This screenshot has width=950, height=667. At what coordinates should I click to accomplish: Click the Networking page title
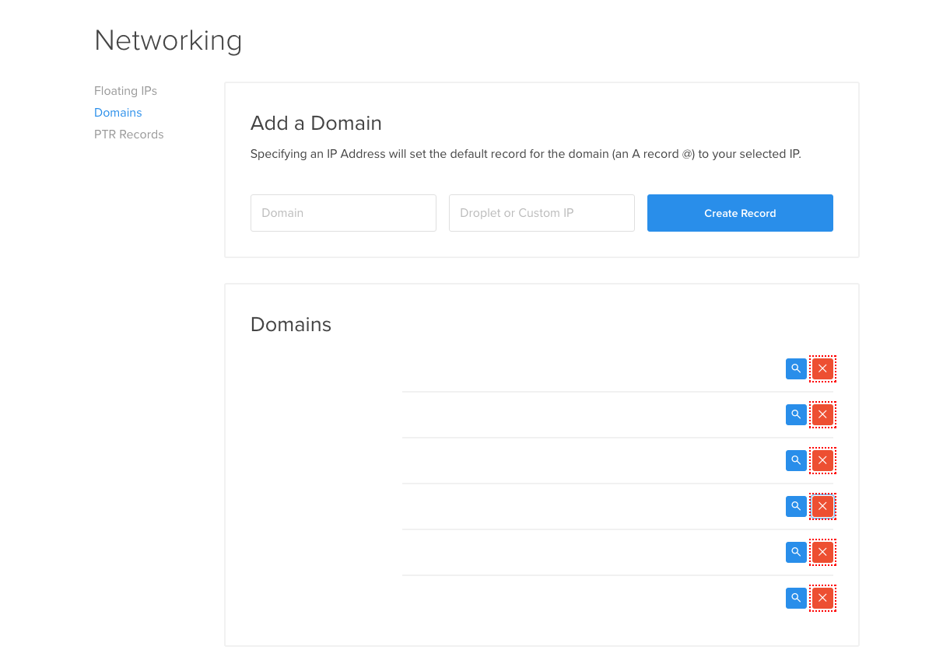tap(168, 40)
